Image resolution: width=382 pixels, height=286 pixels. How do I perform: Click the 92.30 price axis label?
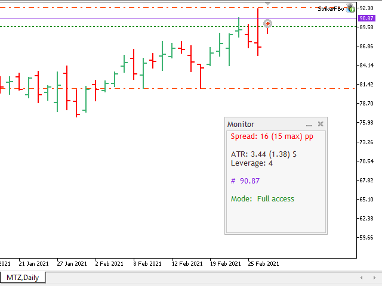tap(366, 8)
